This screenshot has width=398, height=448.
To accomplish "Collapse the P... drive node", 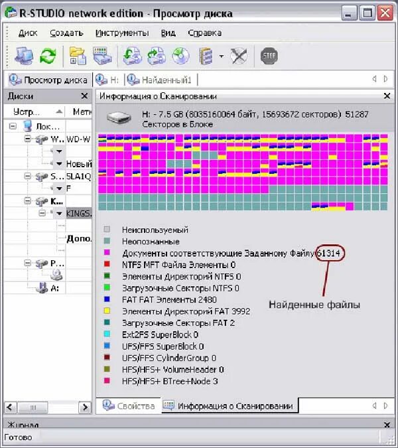I will click(x=28, y=263).
